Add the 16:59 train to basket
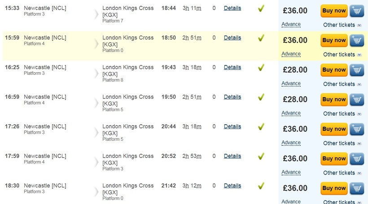Screen dimensions: 368x204 pyautogui.click(x=357, y=100)
